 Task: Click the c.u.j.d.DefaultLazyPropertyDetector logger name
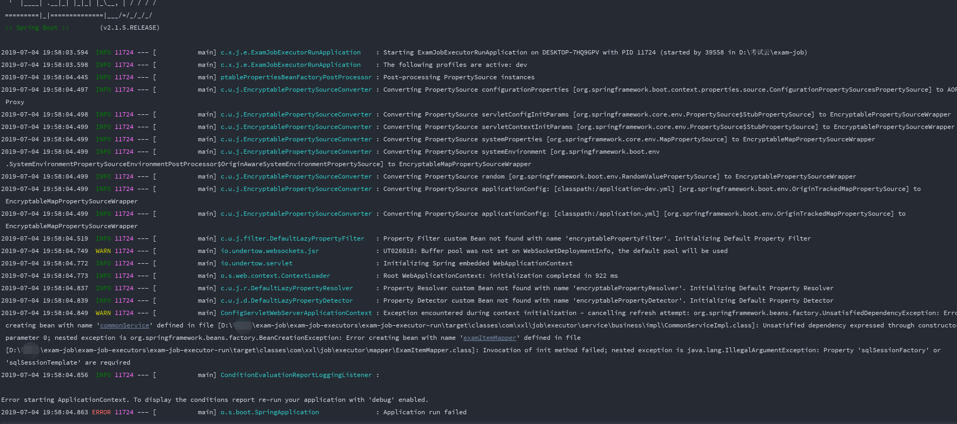pos(287,300)
